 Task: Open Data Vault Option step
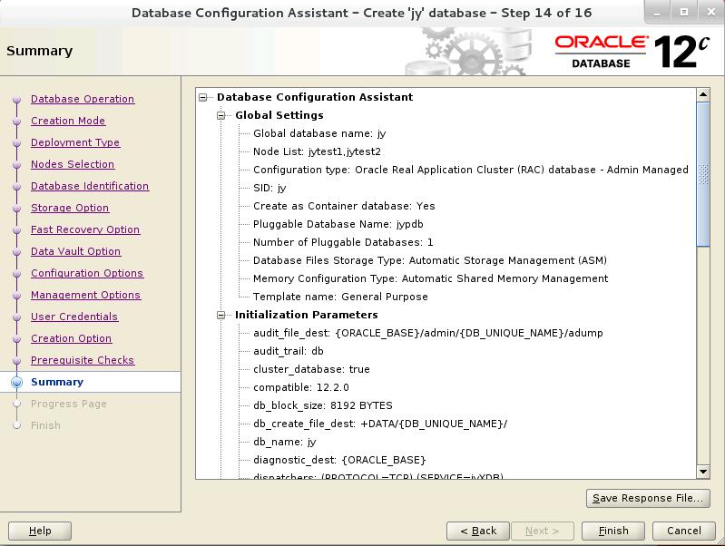coord(76,251)
